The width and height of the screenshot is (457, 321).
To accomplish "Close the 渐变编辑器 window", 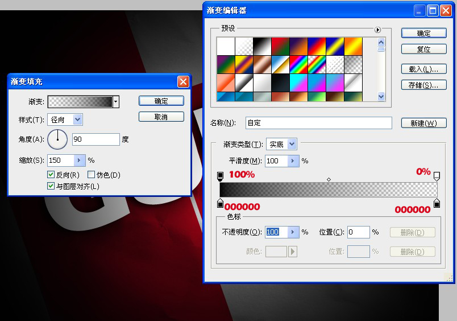I will click(x=446, y=11).
